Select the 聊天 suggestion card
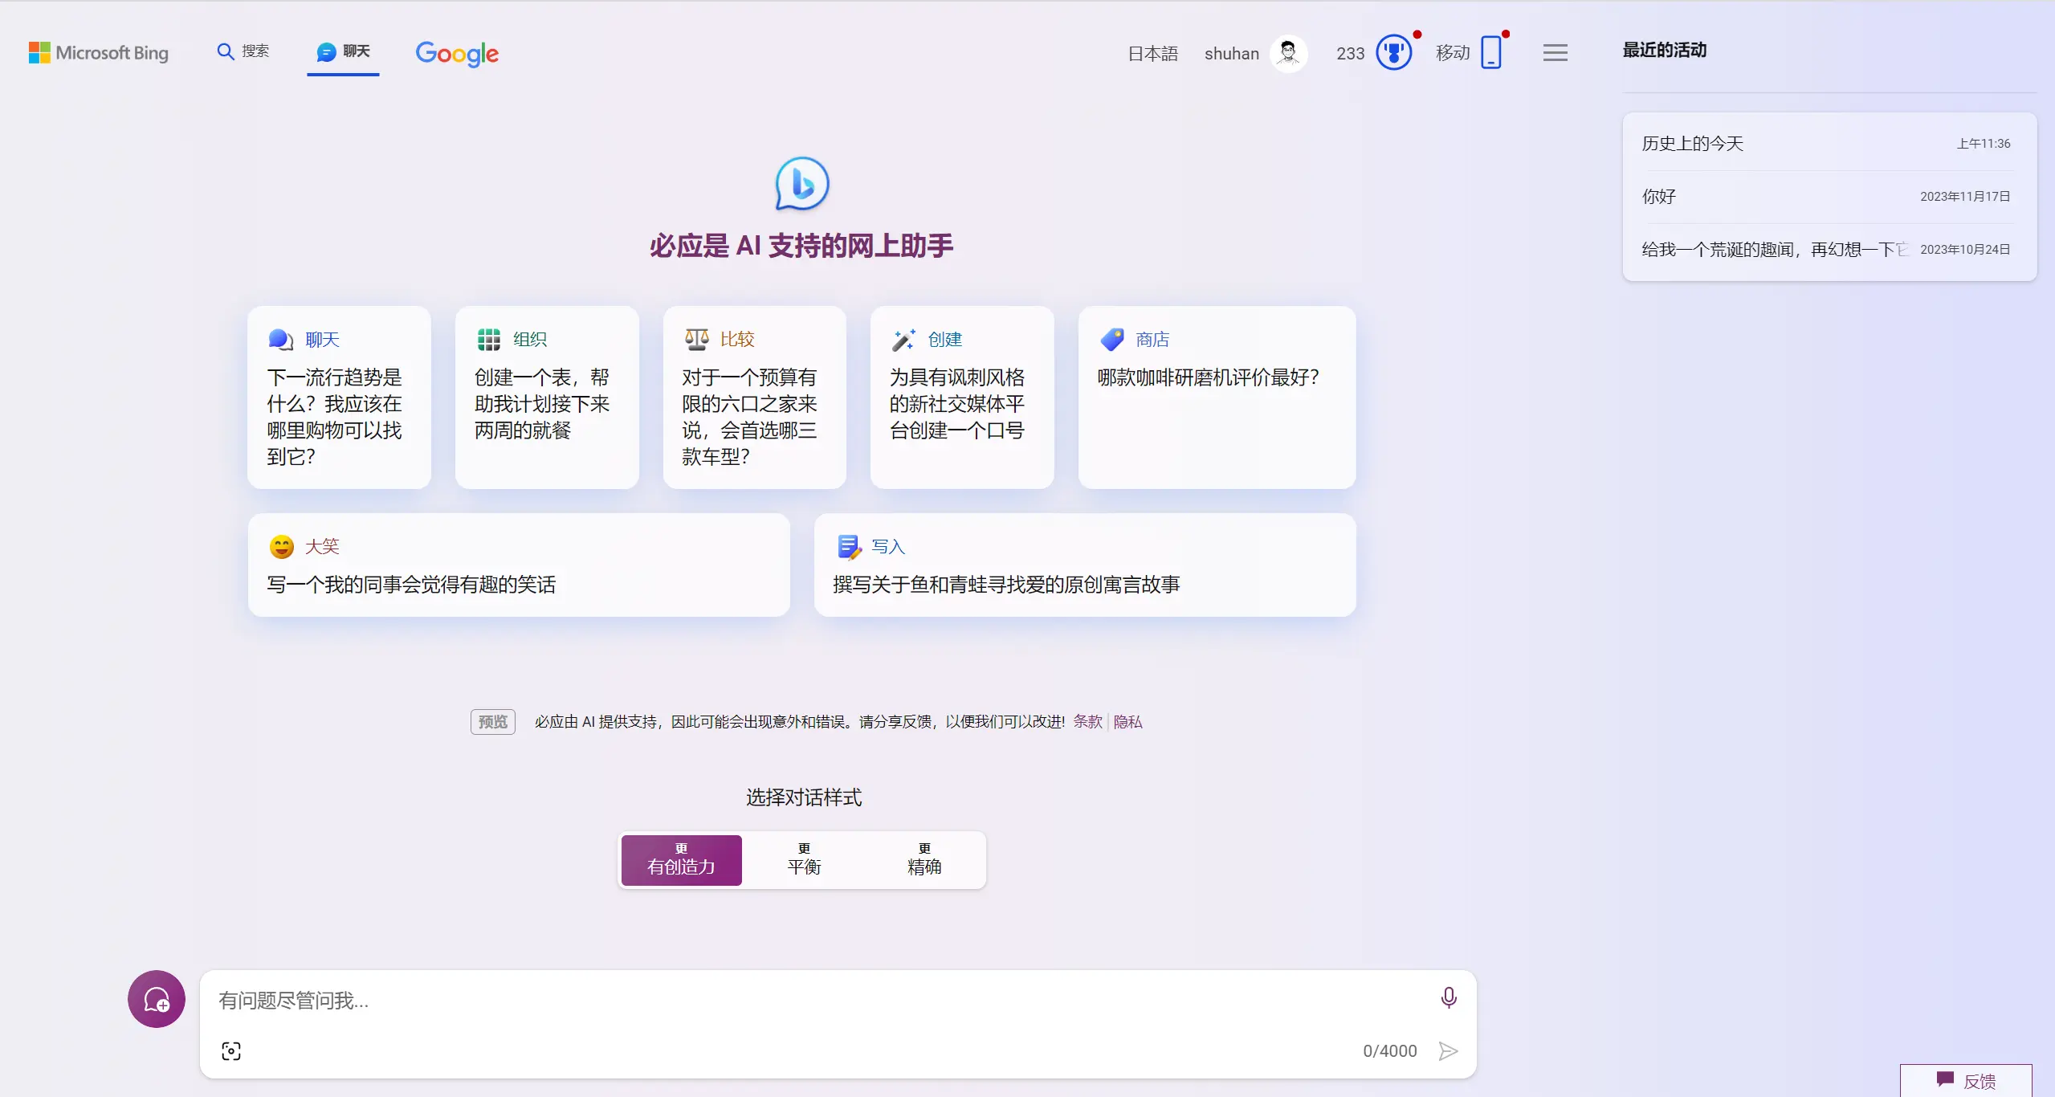Image resolution: width=2055 pixels, height=1097 pixels. click(339, 398)
